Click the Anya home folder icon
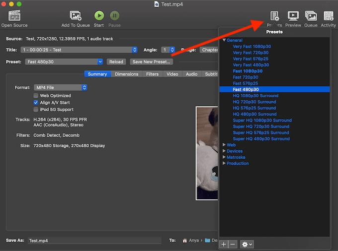 pos(185,241)
